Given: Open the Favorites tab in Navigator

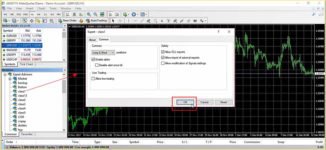Looking at the screenshot, I should click(x=27, y=134).
